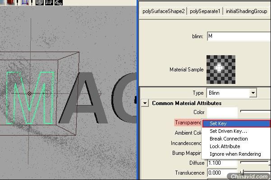Open the polySeparate1 tab
The height and width of the screenshot is (180, 271).
[x=205, y=11]
